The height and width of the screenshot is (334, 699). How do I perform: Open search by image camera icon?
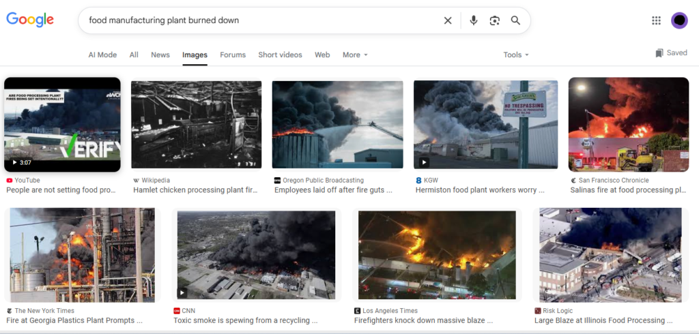pyautogui.click(x=495, y=20)
